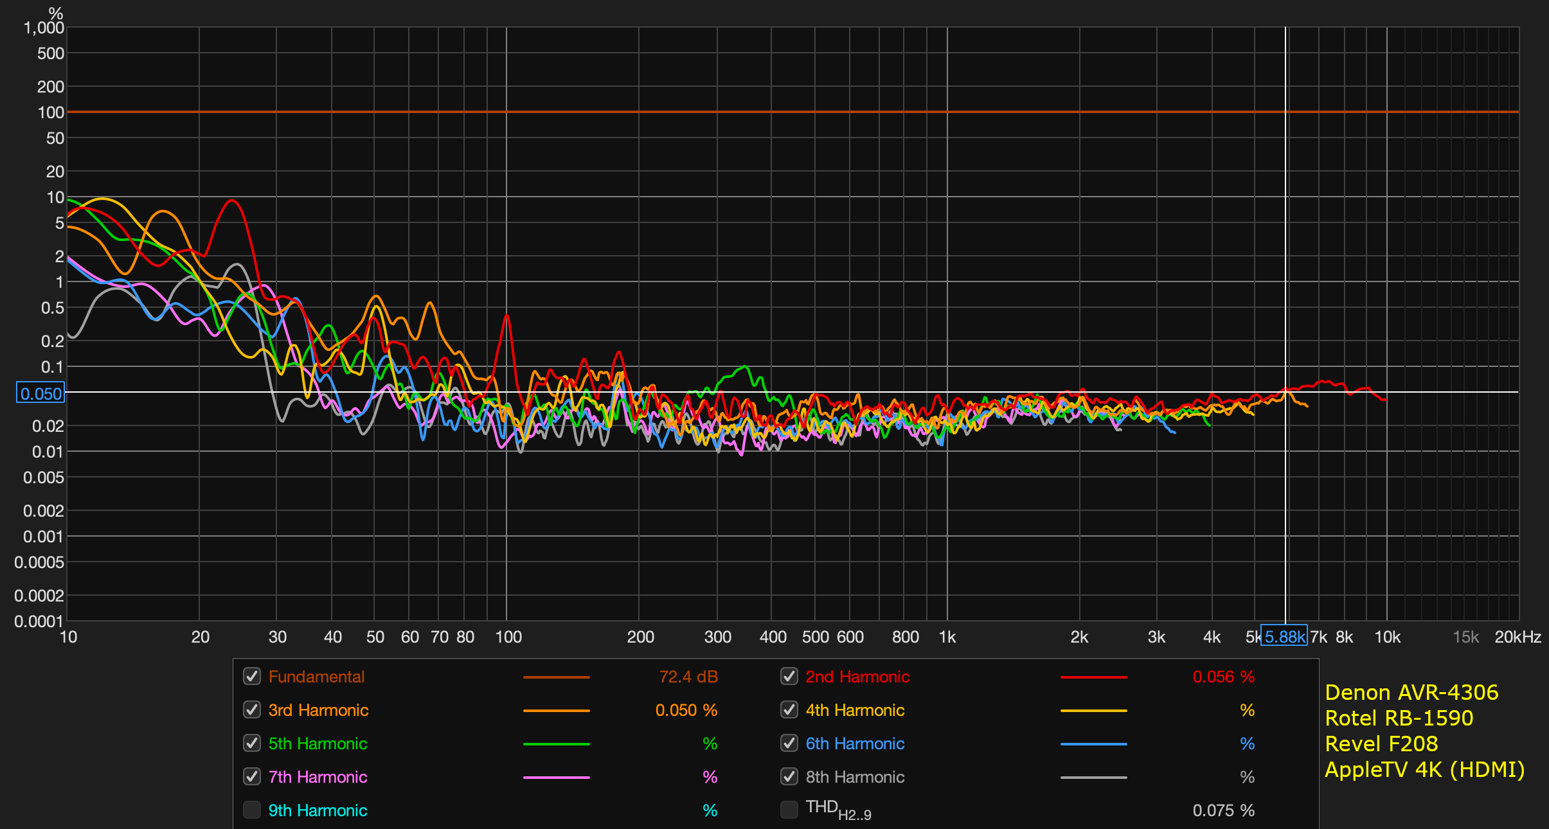The width and height of the screenshot is (1549, 829).
Task: Click the Denon AVR-4306 annotation text
Action: click(1411, 692)
